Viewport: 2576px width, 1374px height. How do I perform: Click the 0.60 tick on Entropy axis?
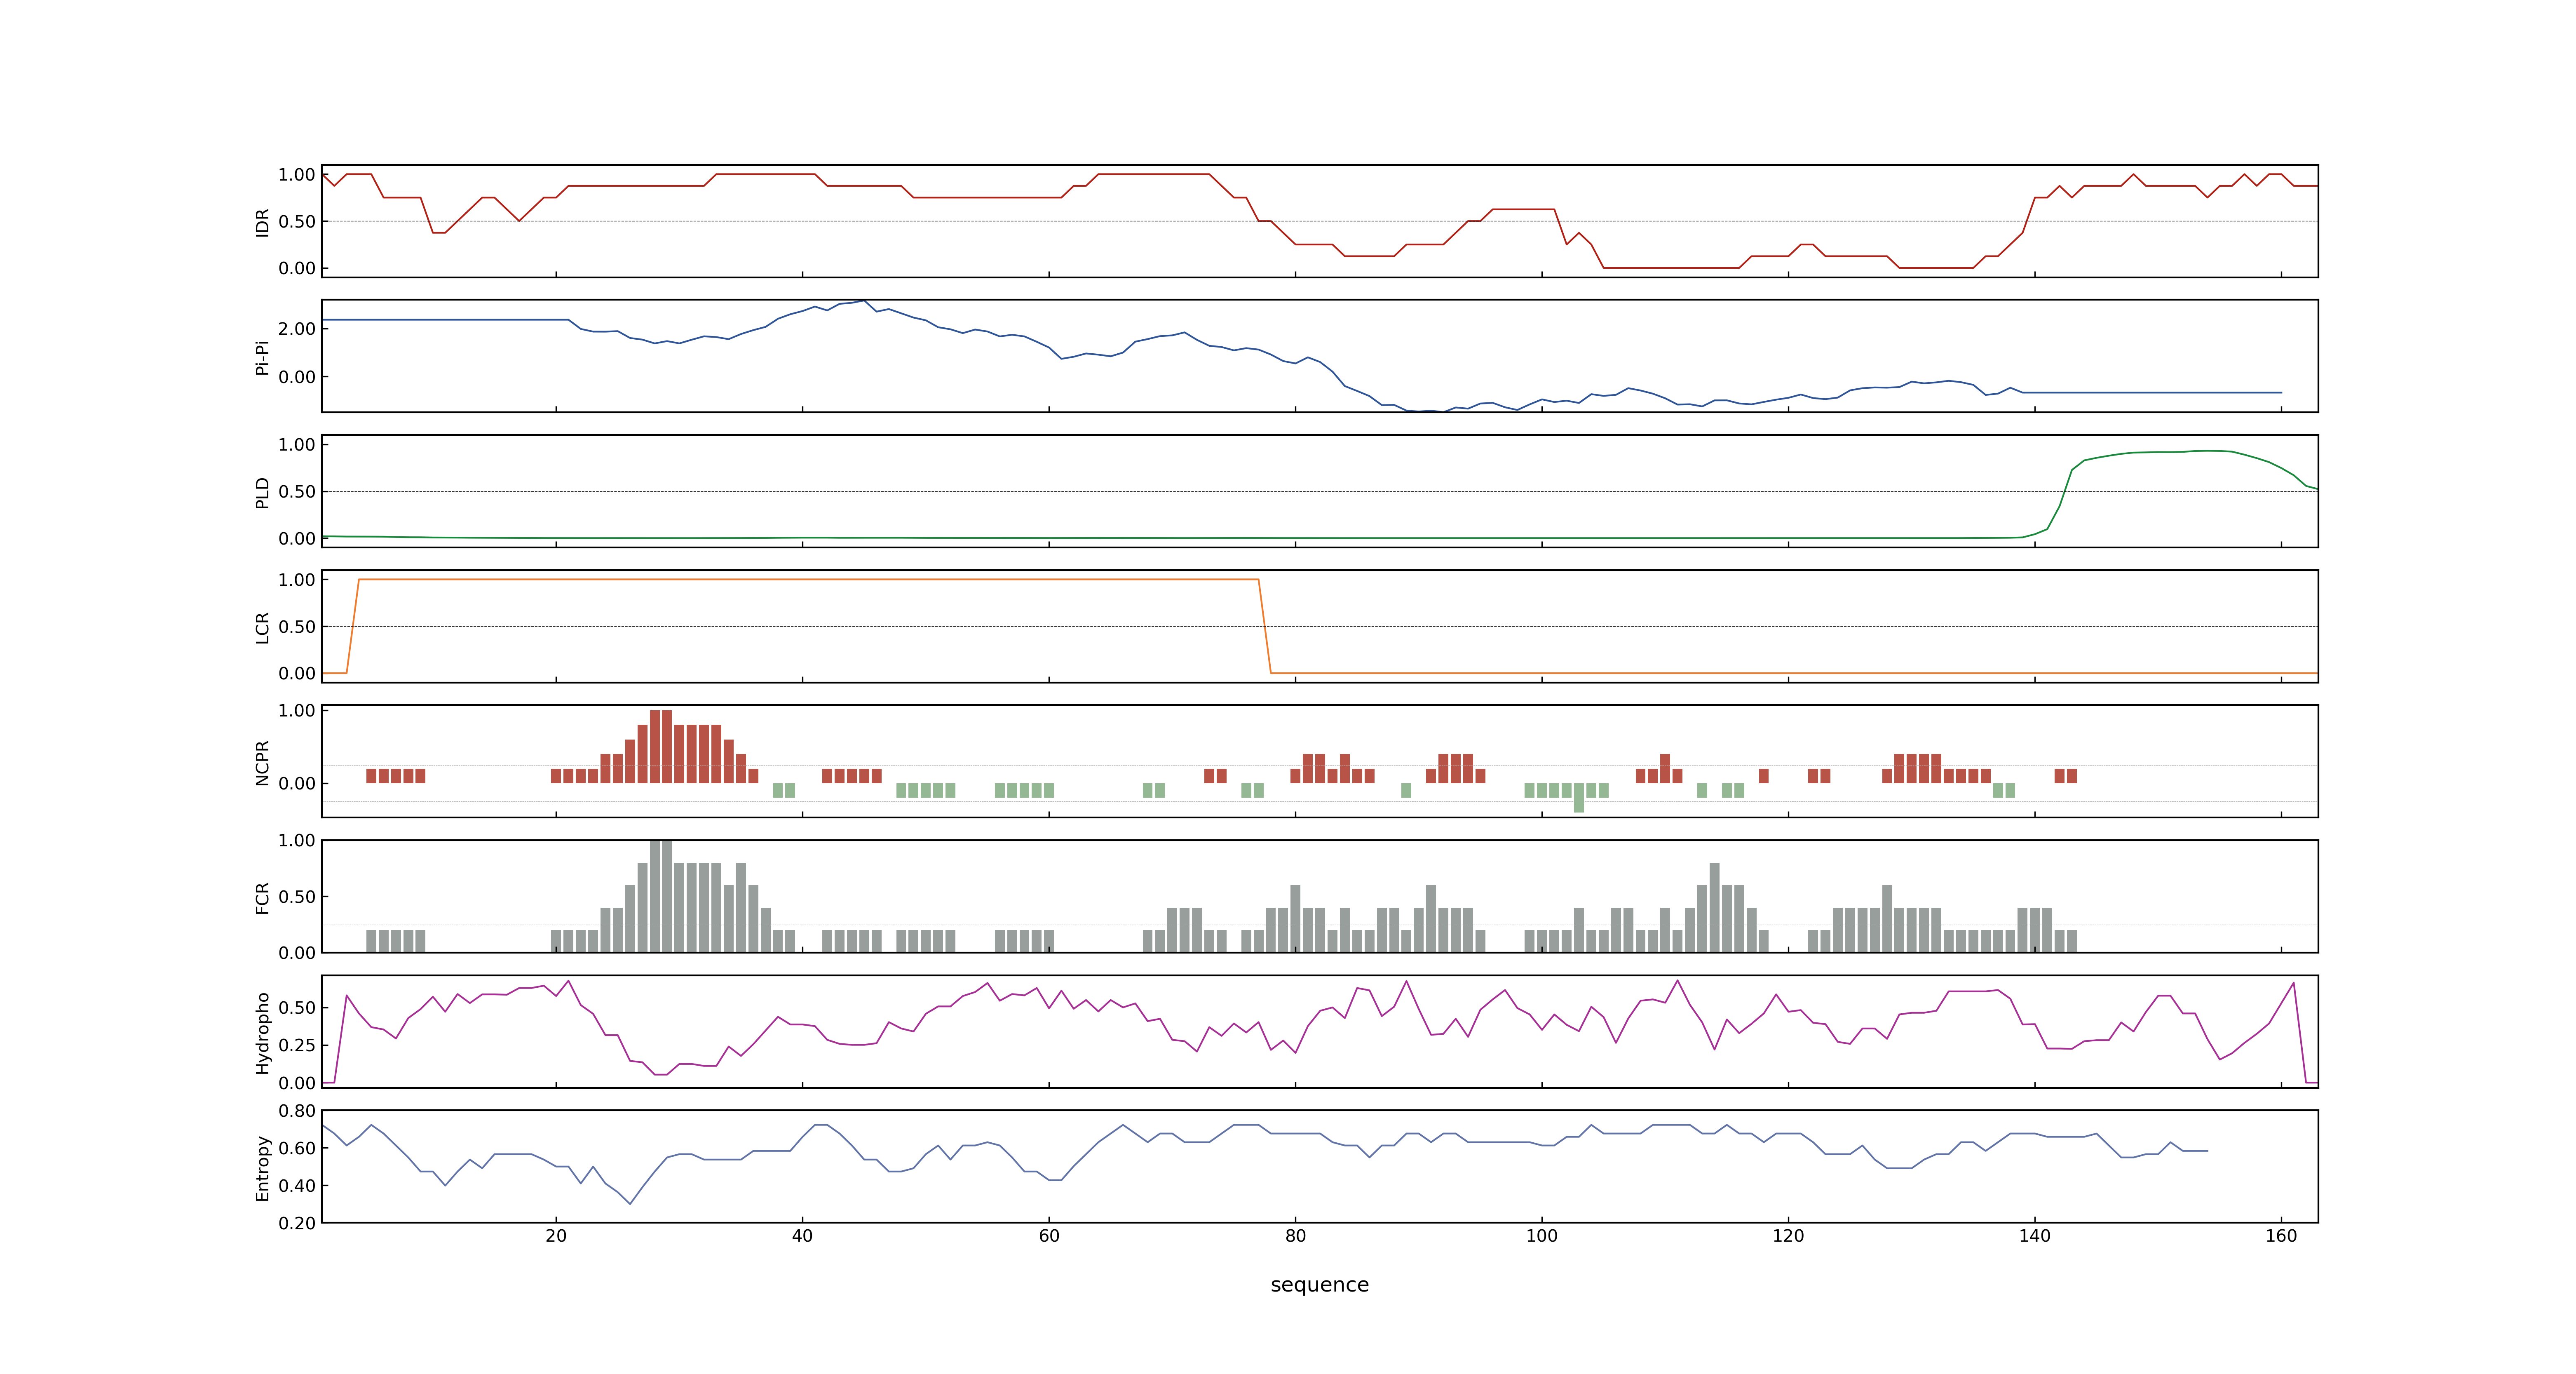tap(297, 1148)
